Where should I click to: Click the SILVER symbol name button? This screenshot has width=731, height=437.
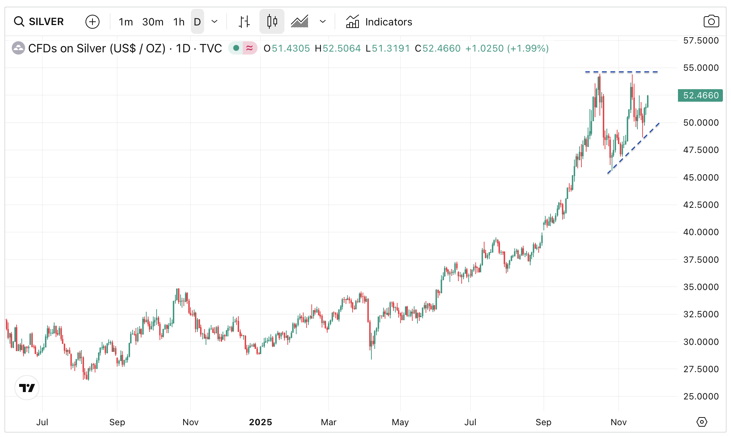[x=46, y=22]
